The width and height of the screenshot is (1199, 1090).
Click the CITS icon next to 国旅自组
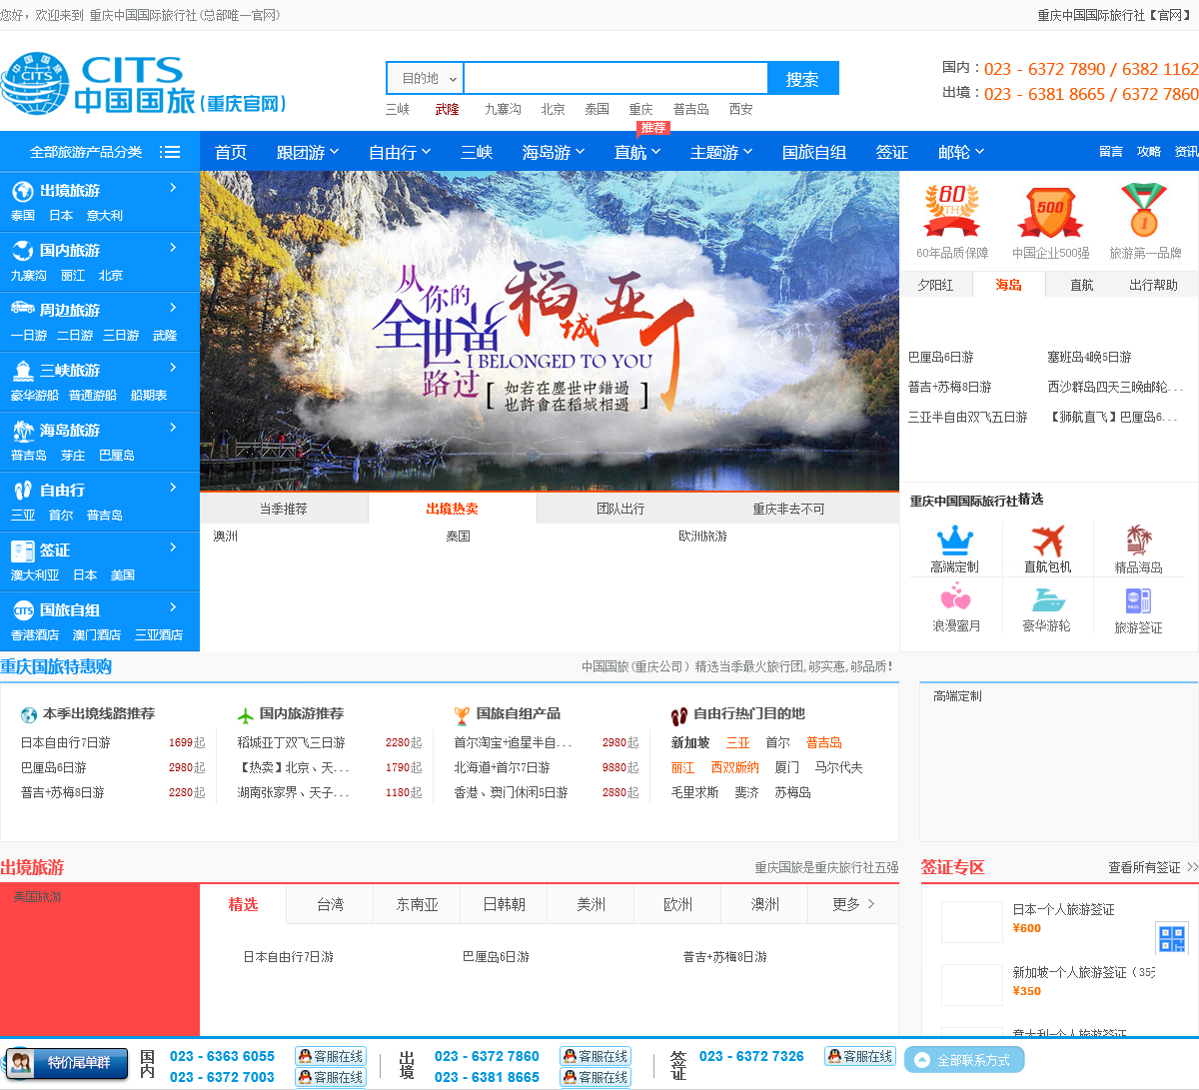point(23,610)
